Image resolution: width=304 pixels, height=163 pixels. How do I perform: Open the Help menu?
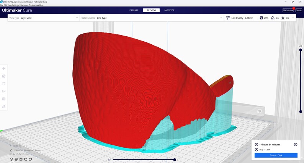(41, 5)
